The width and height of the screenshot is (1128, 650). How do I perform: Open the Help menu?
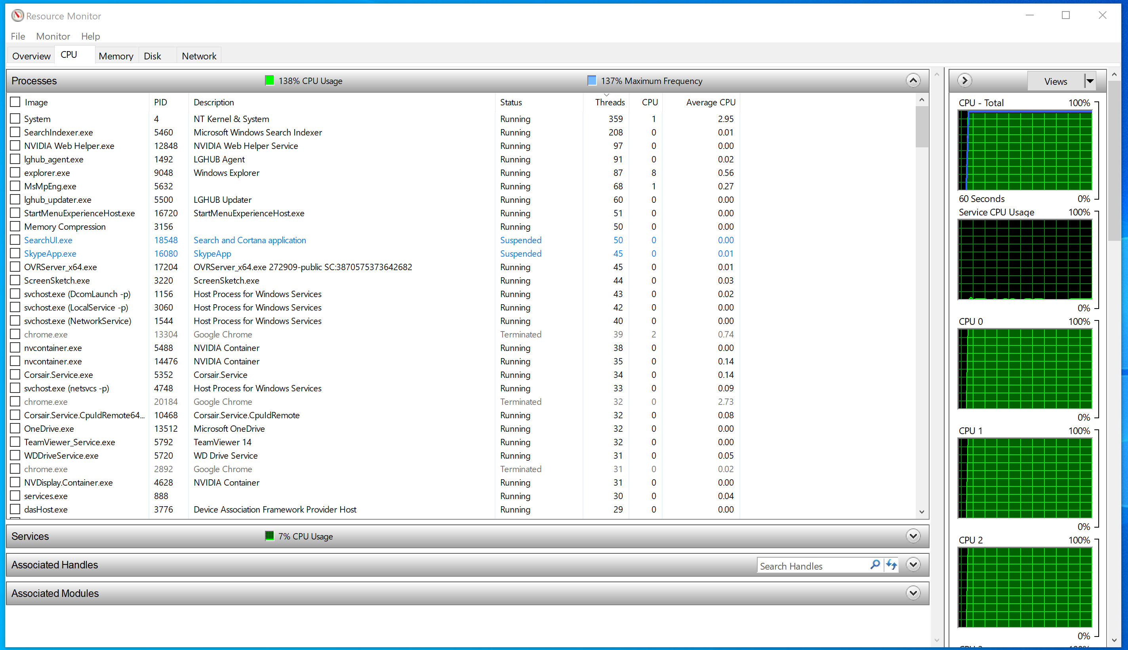pyautogui.click(x=91, y=36)
